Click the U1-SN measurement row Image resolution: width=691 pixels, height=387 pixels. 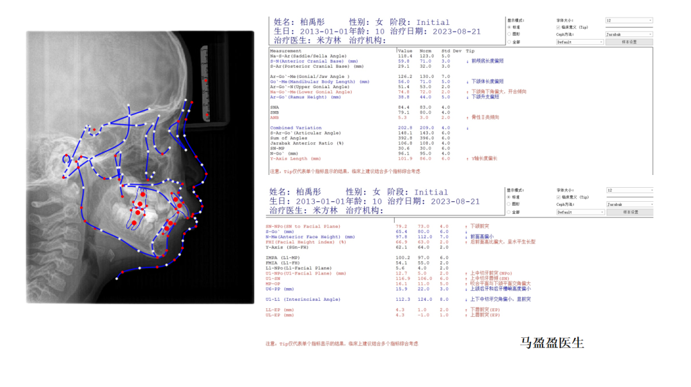point(387,279)
